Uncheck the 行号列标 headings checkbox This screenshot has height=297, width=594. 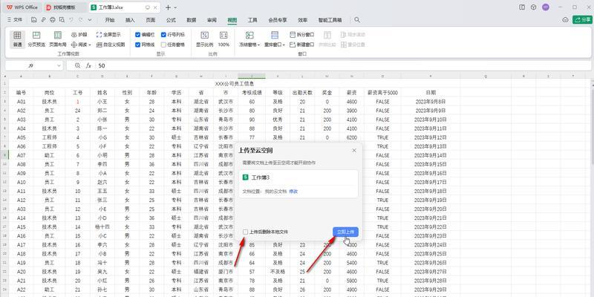click(163, 34)
